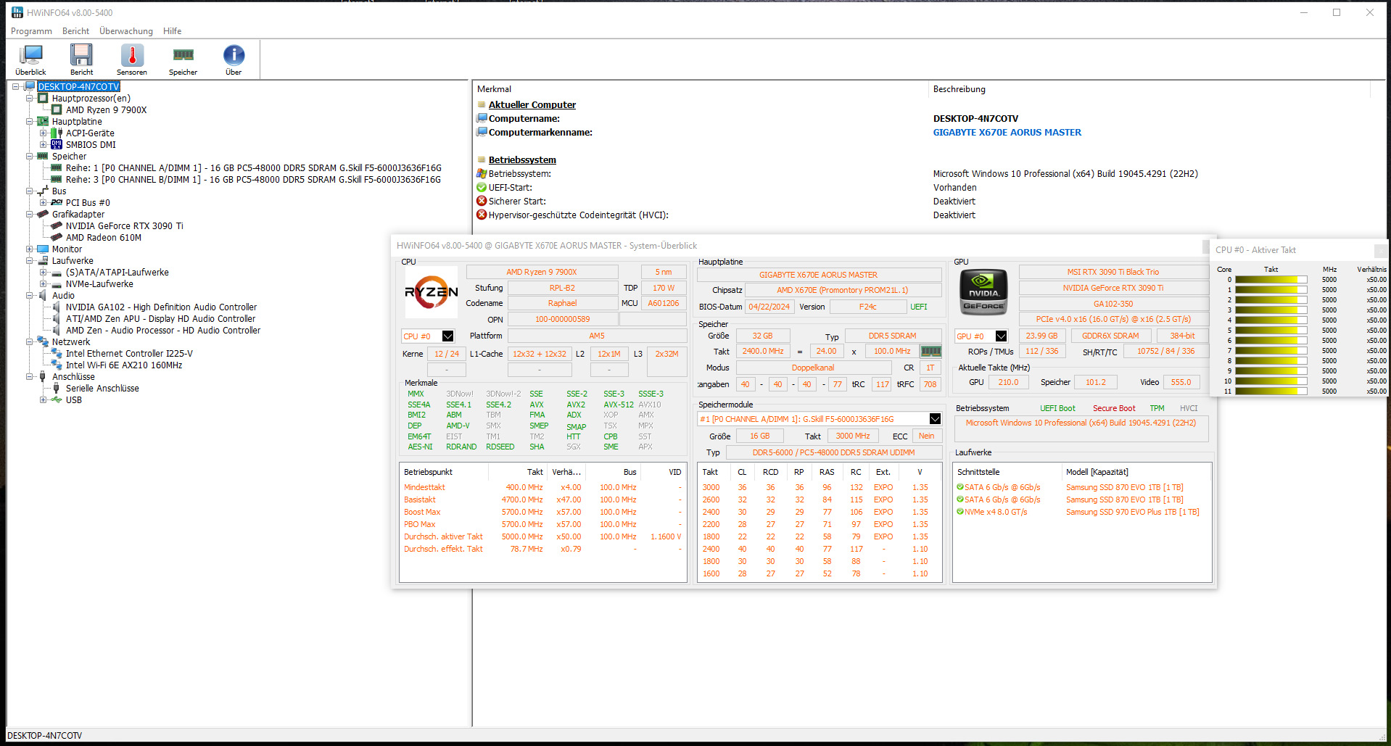Click the Betriebssystem section heading
The image size is (1391, 746).
(x=522, y=159)
